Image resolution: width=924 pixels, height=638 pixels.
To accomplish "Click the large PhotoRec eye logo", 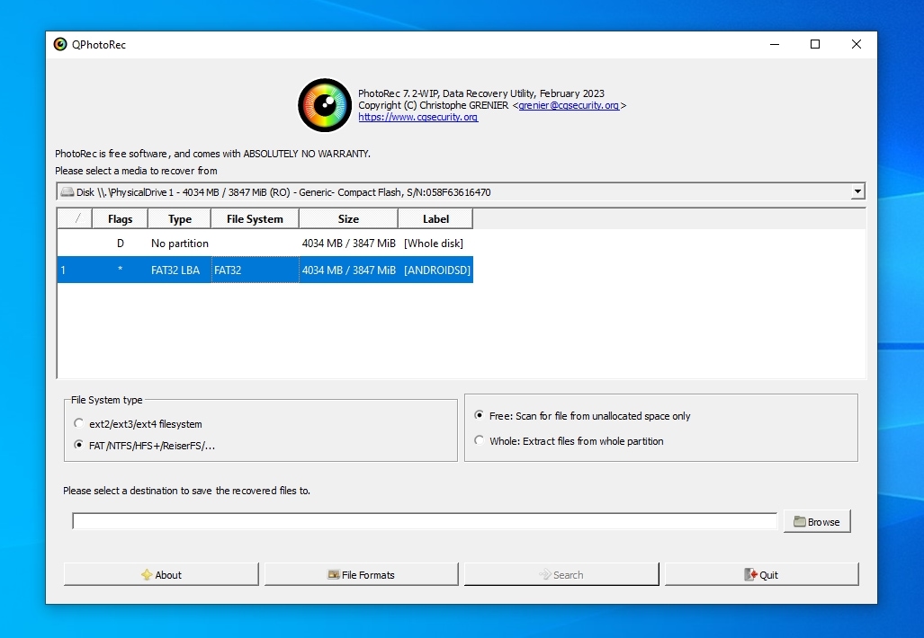I will 325,105.
